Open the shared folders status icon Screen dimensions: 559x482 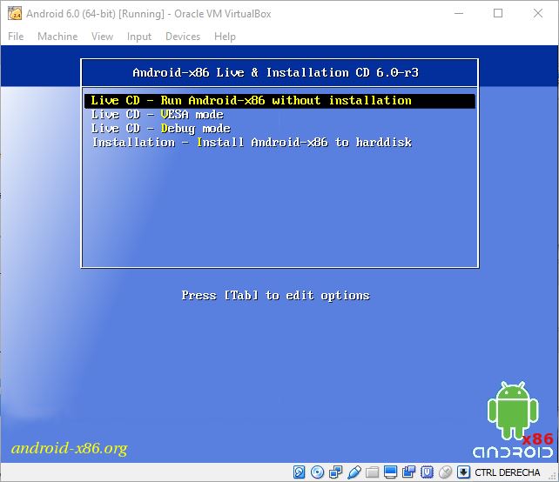tap(372, 472)
